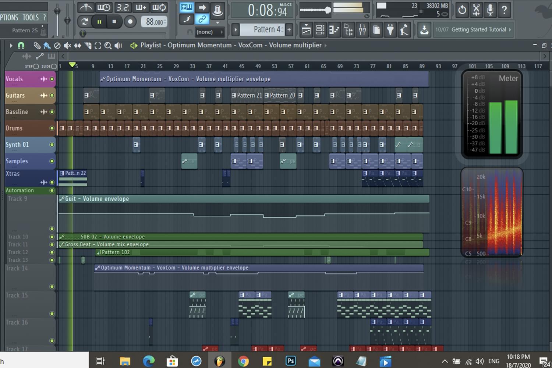Open the Piano roll view

coord(334,30)
